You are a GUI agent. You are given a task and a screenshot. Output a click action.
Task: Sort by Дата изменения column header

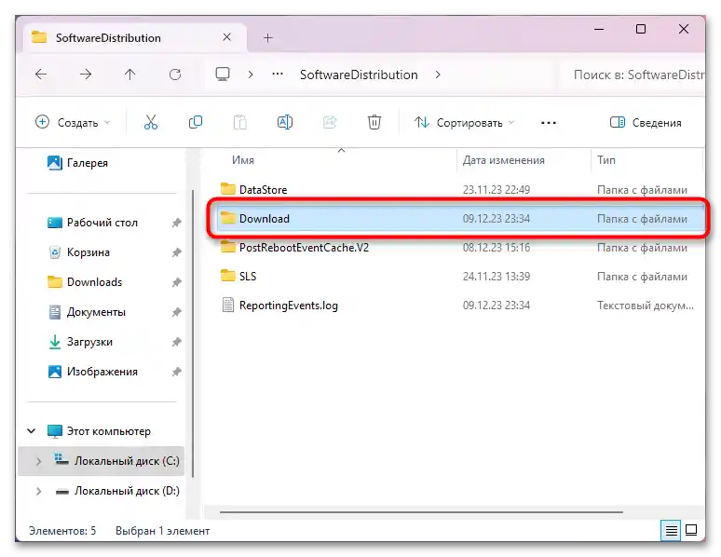504,160
